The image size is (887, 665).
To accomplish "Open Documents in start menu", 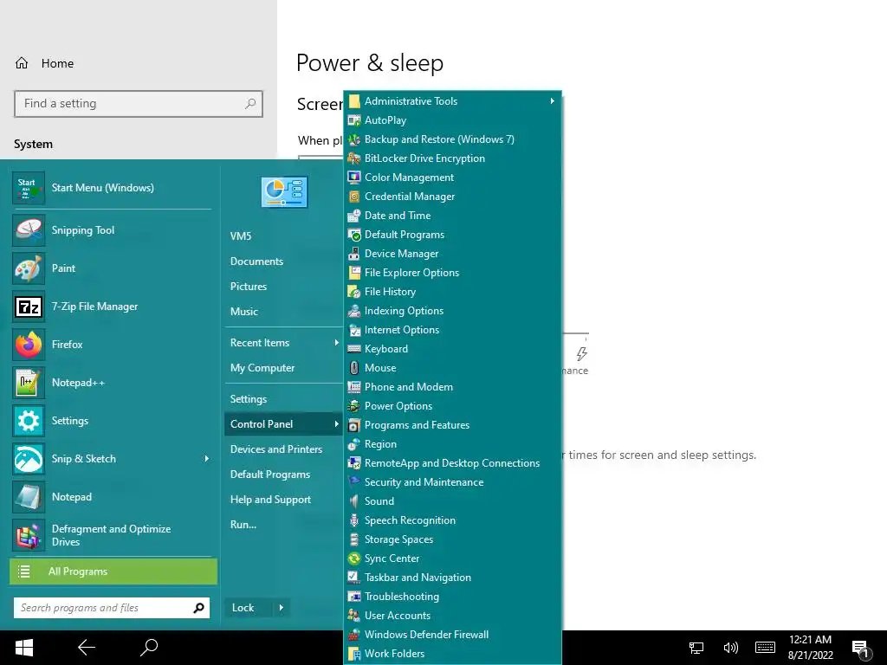I will [256, 261].
